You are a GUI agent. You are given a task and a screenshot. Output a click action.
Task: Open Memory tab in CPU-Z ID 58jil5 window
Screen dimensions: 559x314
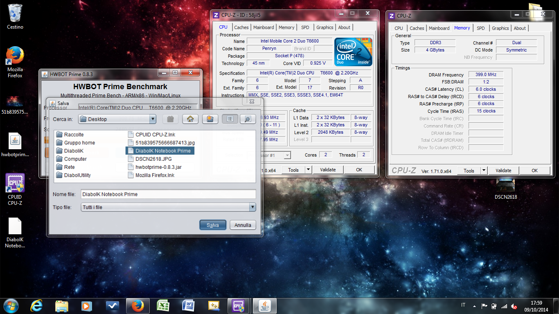[286, 27]
